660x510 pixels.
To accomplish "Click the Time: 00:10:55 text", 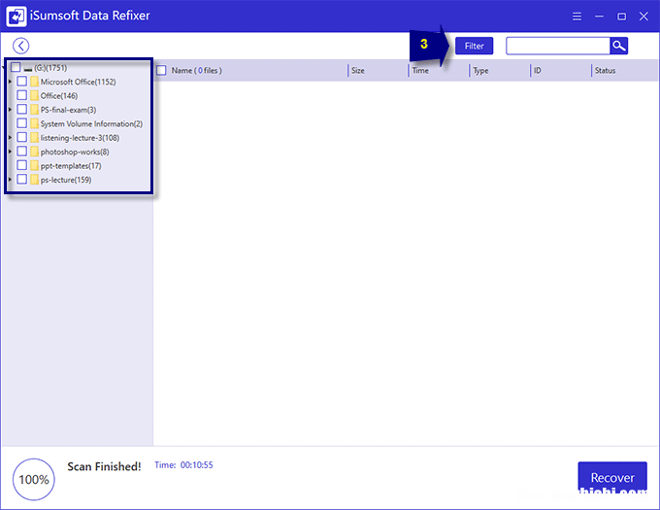I will [x=183, y=465].
